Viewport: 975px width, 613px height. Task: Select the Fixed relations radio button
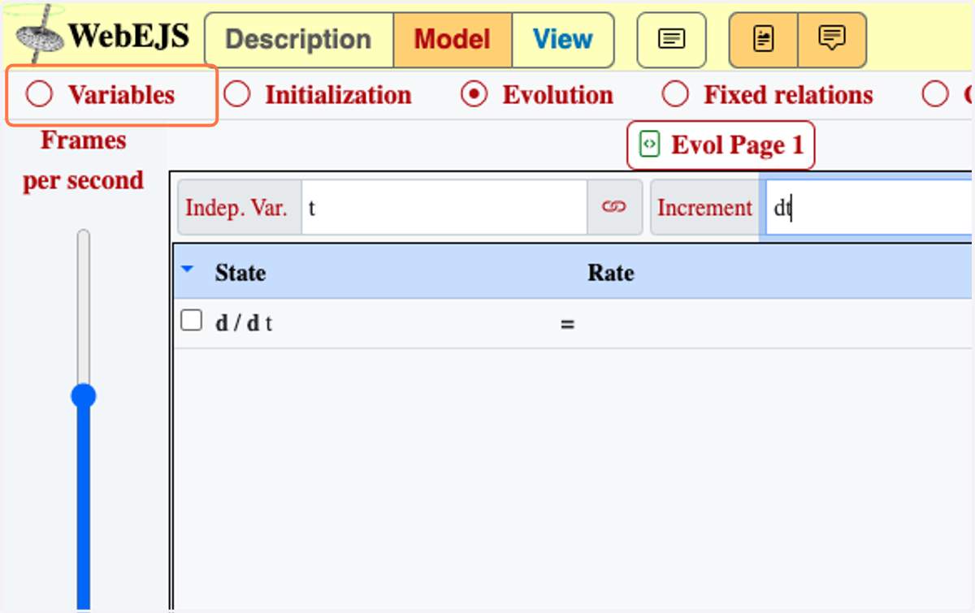[675, 95]
